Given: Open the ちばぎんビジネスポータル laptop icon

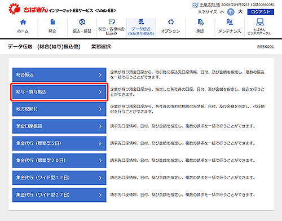Looking at the screenshot, I should click(x=259, y=22).
